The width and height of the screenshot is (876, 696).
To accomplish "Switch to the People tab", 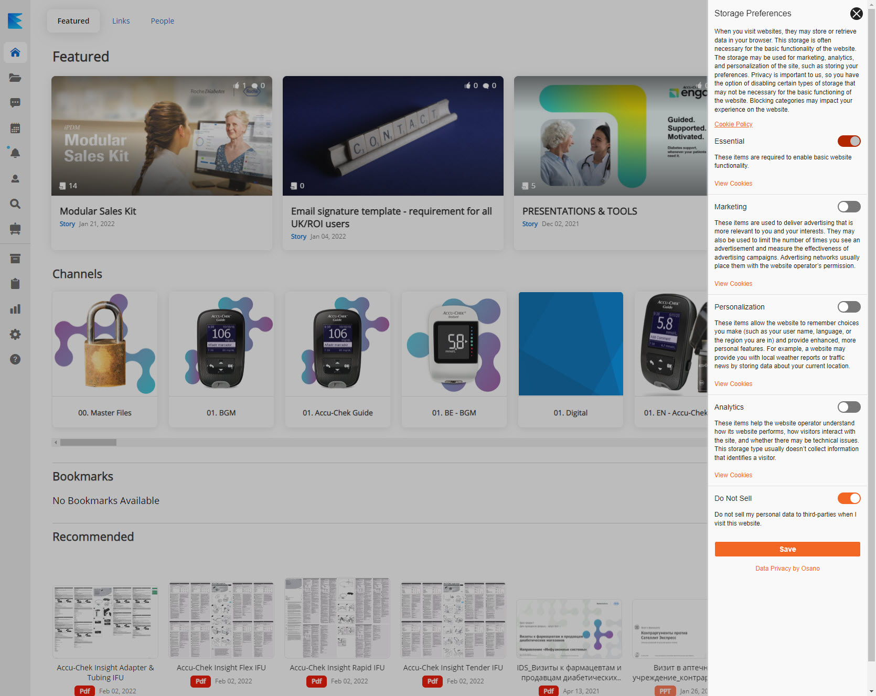I will point(163,21).
